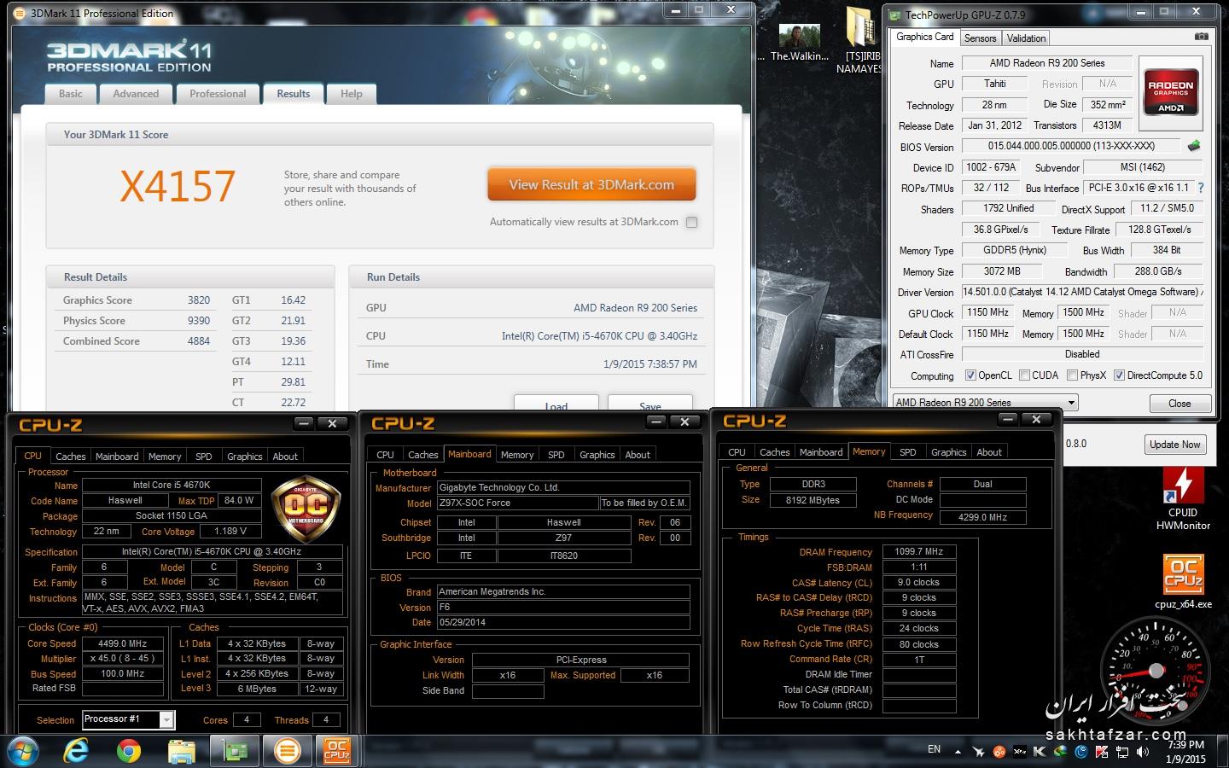Switch to 3DMark orange circle taskbar item
Viewport: 1229px width, 768px height.
(x=288, y=751)
